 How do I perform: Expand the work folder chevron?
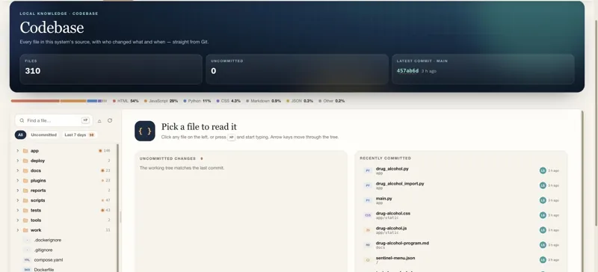pyautogui.click(x=17, y=230)
